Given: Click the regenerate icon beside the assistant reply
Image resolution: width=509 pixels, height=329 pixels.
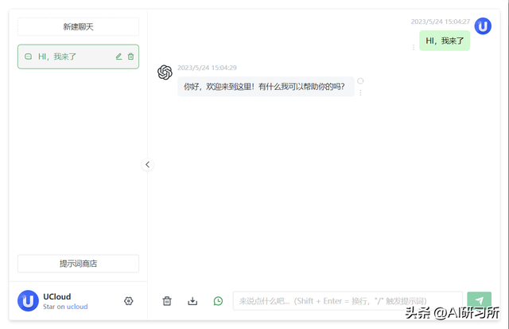Looking at the screenshot, I should coord(360,81).
